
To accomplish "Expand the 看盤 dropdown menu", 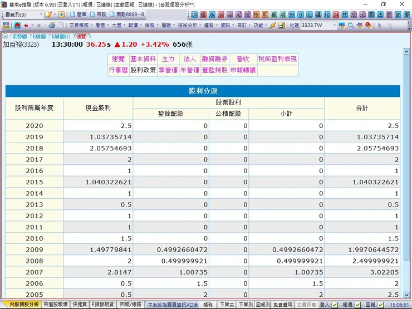I will [102, 26].
